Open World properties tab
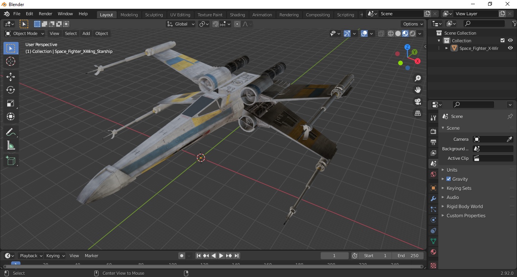 coord(433,174)
